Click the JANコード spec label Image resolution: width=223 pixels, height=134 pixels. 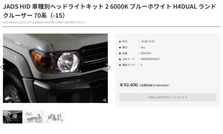click(x=128, y=59)
